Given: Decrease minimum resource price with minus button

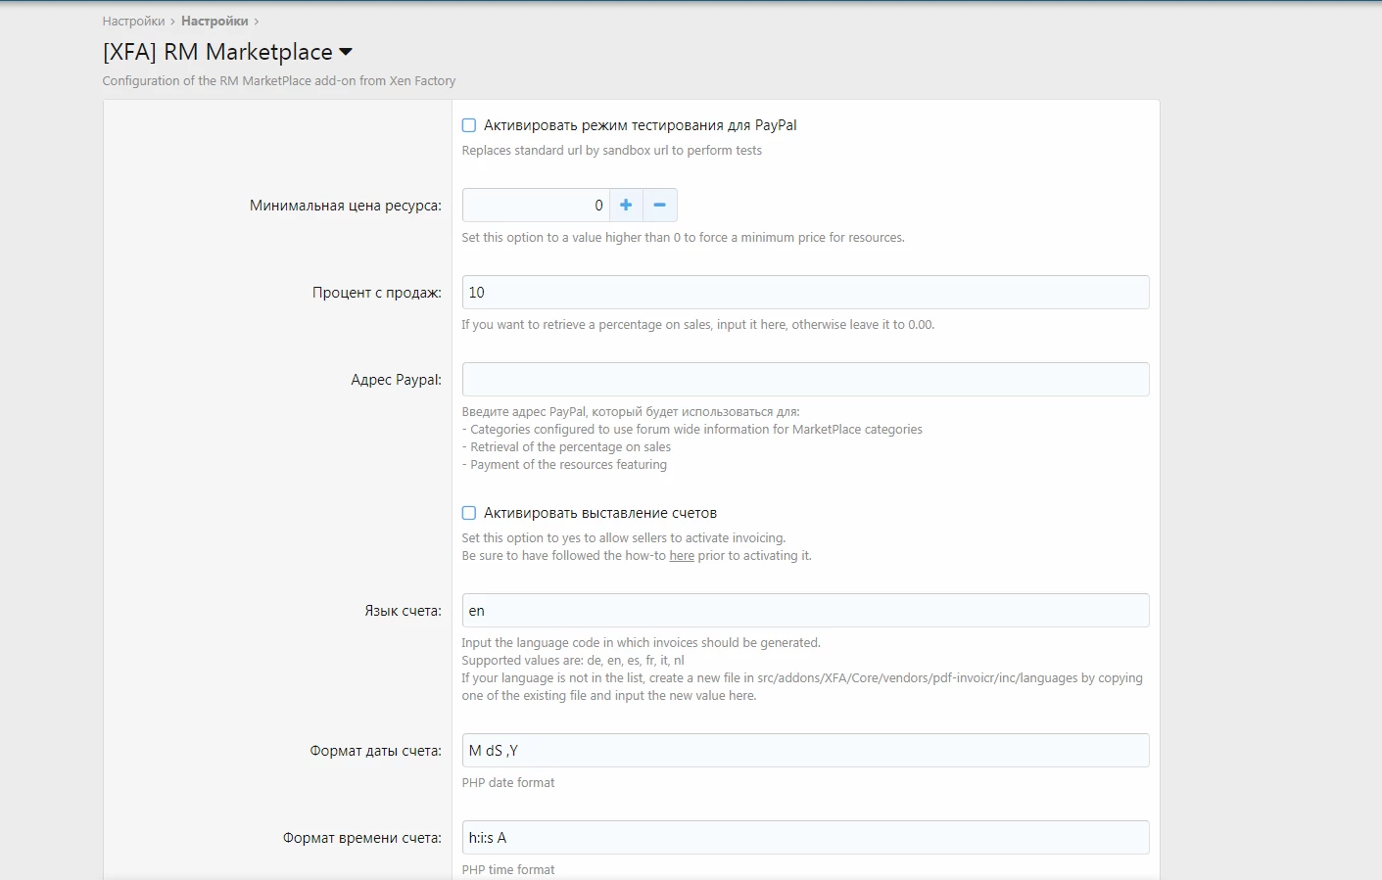Looking at the screenshot, I should coord(660,206).
